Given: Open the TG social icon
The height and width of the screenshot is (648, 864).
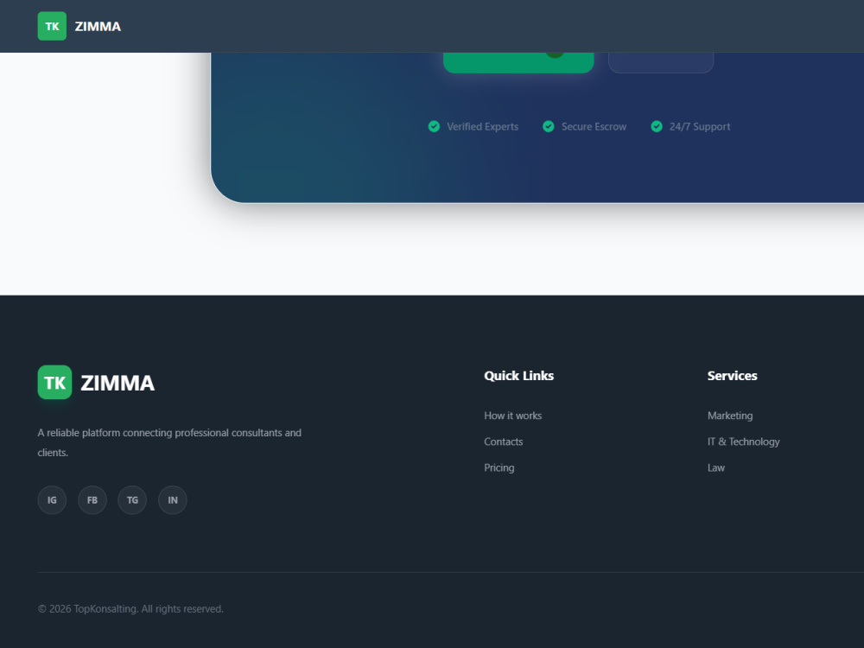Looking at the screenshot, I should [132, 500].
